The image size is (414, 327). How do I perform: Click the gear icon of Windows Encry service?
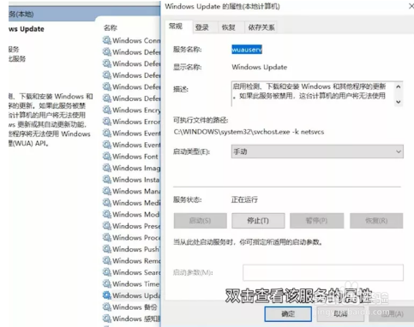point(107,110)
